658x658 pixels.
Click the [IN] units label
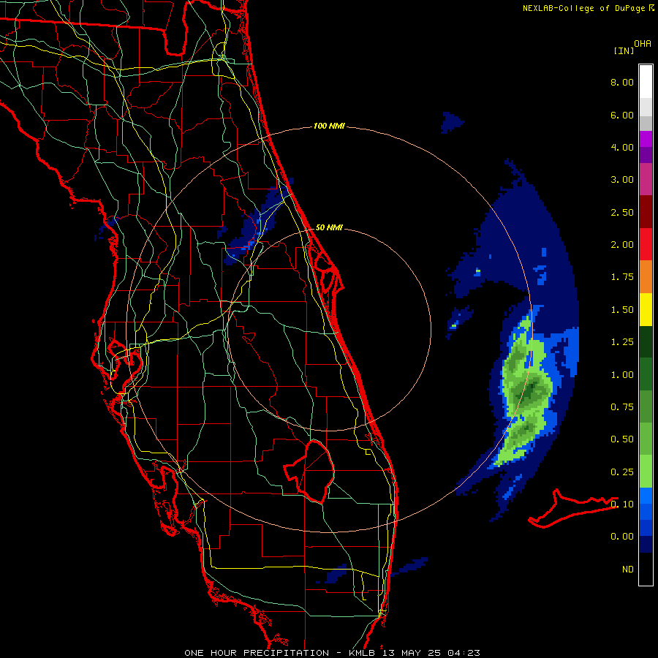click(624, 50)
